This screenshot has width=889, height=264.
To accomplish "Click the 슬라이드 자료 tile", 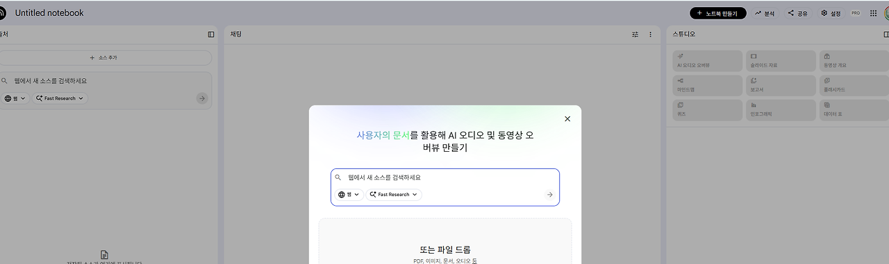I will point(781,61).
